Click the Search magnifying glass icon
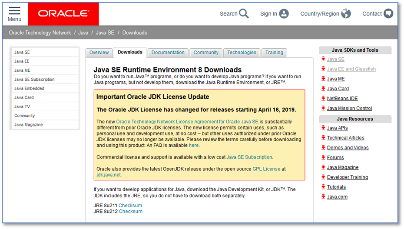This screenshot has width=404, height=229. 244,13
